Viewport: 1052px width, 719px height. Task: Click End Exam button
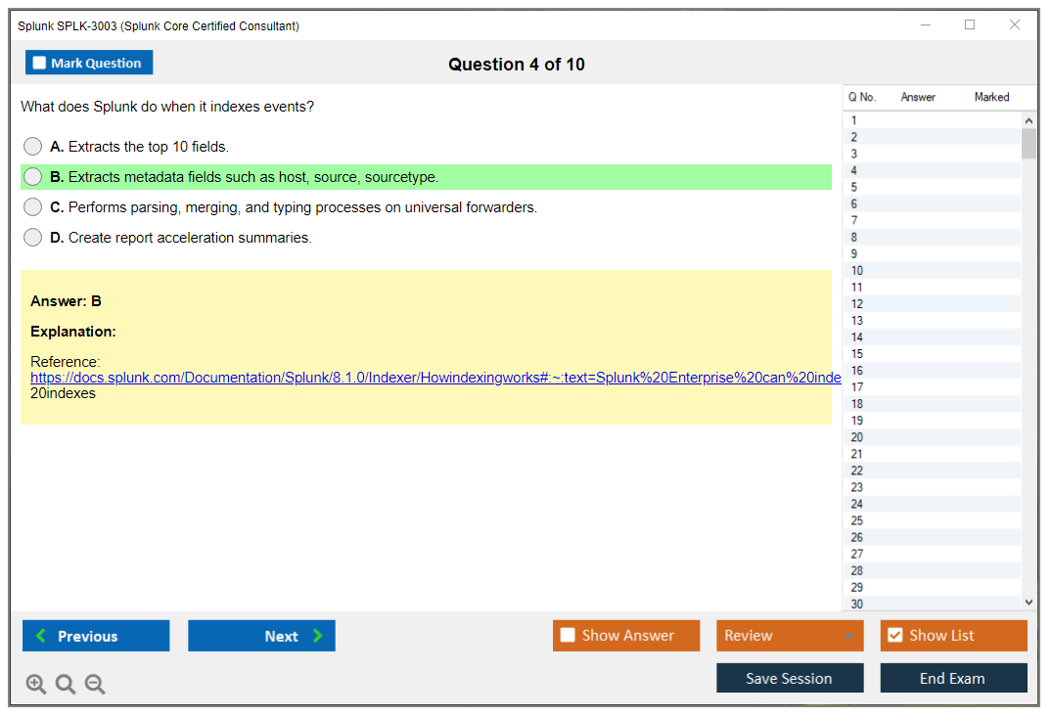(x=952, y=678)
